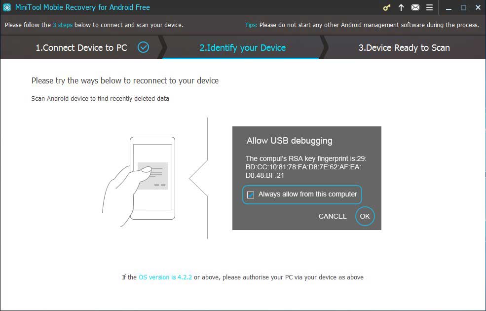Click 'Scan Android device to find recently deleted data'
Viewport: 486px width, 311px height.
(x=100, y=99)
